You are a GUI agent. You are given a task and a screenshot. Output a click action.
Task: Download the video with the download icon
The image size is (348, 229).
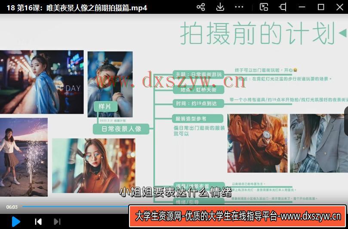coord(220,7)
